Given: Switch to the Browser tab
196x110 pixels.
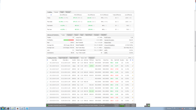Looking at the screenshot, I should [68, 12].
